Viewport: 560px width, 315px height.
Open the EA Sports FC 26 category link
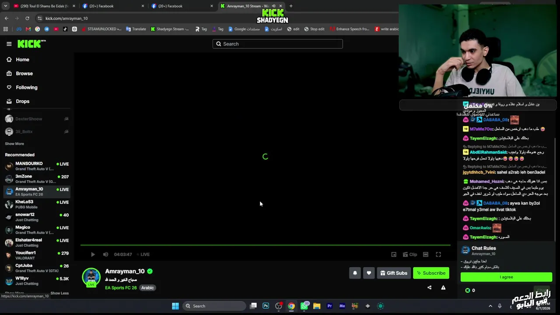[121, 288]
